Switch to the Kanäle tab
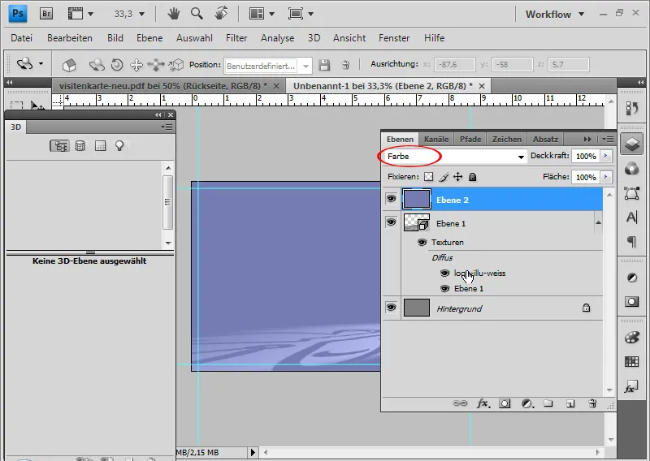 (x=436, y=139)
